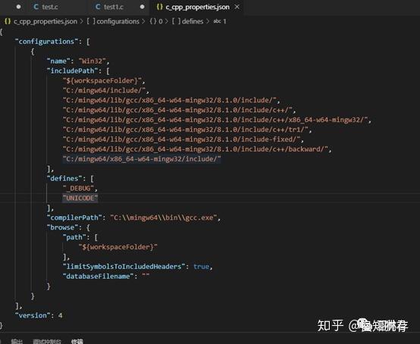Click the "Win32" string value
Viewport: 420px width, 344px height.
pos(92,61)
